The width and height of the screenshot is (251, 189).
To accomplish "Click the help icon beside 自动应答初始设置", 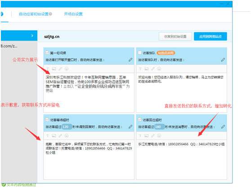I will tap(50, 14).
